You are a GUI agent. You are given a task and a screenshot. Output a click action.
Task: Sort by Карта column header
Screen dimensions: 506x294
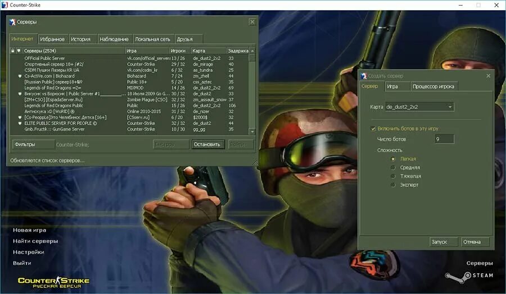coord(209,50)
